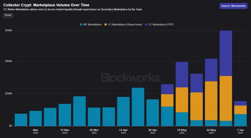This screenshot has height=138, width=251.
Task: Click the ME Marketplace legend label
Action: tap(92, 24)
